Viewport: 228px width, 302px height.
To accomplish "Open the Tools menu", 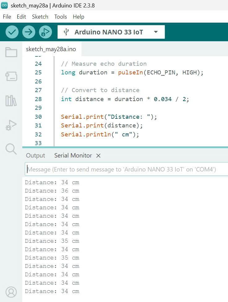I will click(61, 17).
